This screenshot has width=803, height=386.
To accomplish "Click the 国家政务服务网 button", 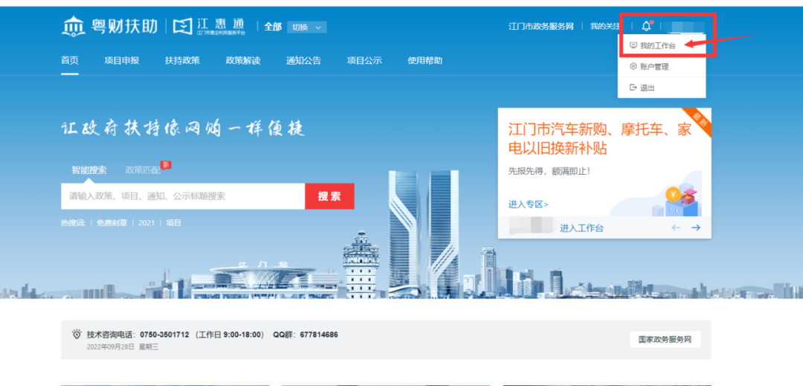I will pyautogui.click(x=665, y=340).
